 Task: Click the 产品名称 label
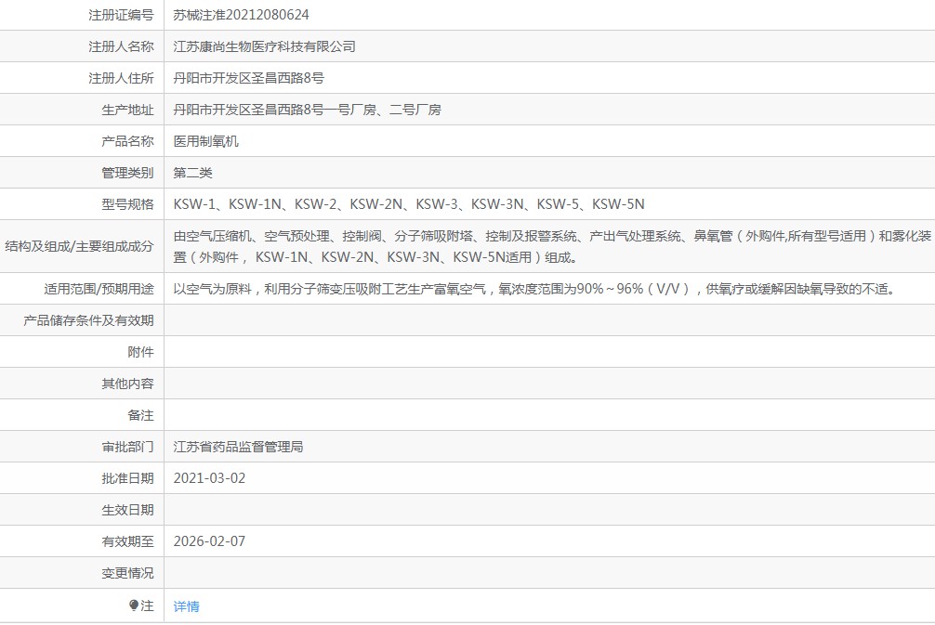[127, 141]
